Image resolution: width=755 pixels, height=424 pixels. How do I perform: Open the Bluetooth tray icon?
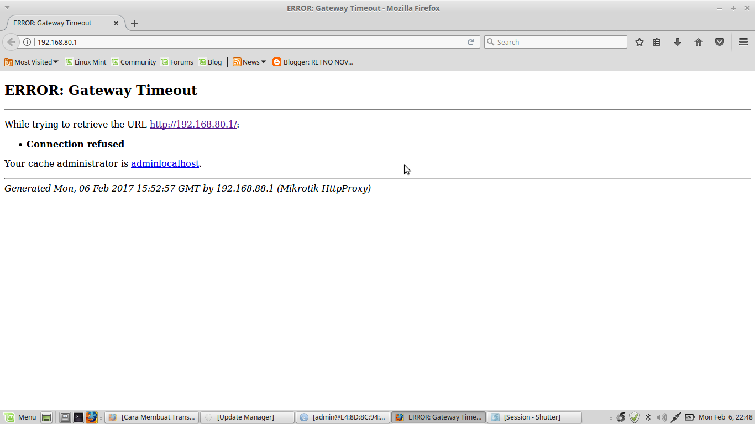click(648, 417)
